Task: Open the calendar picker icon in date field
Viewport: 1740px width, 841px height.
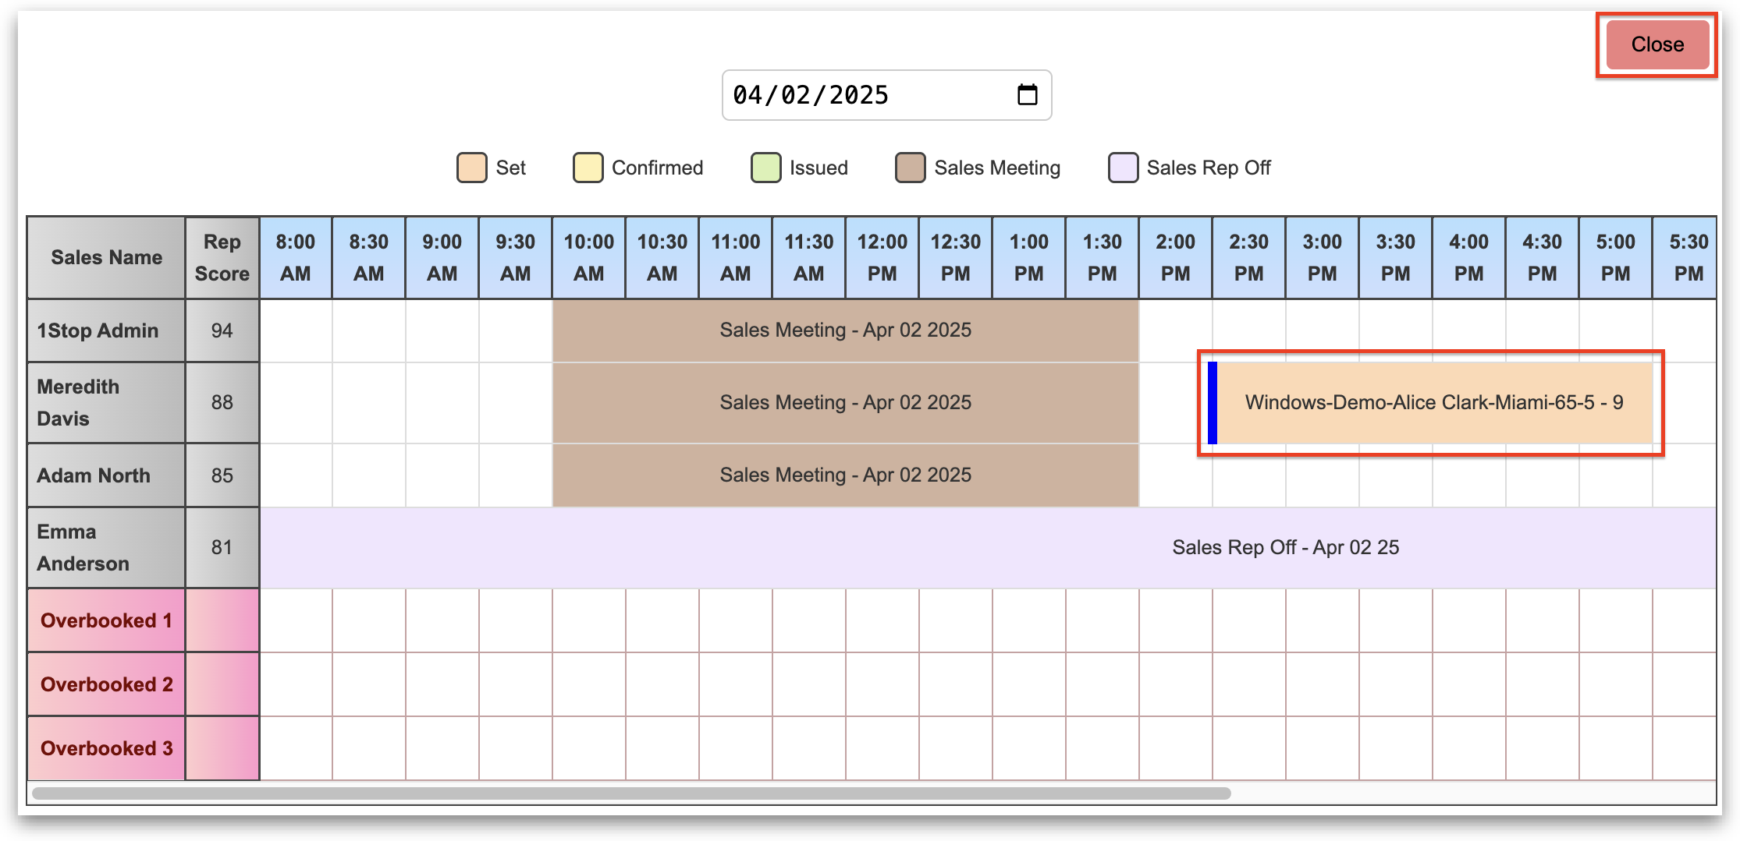Action: (x=1027, y=95)
